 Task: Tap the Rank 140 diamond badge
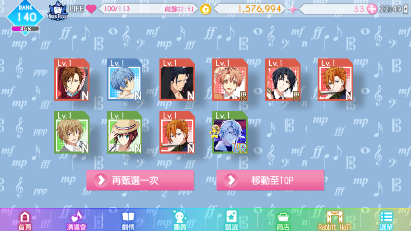pyautogui.click(x=25, y=16)
